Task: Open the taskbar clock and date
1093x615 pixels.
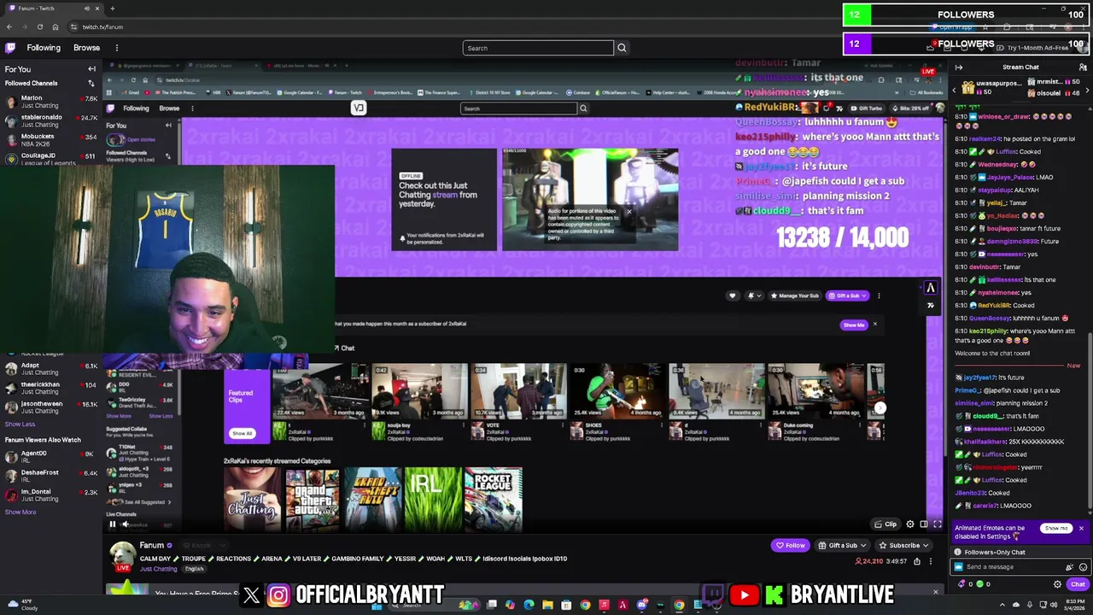Action: click(1074, 606)
